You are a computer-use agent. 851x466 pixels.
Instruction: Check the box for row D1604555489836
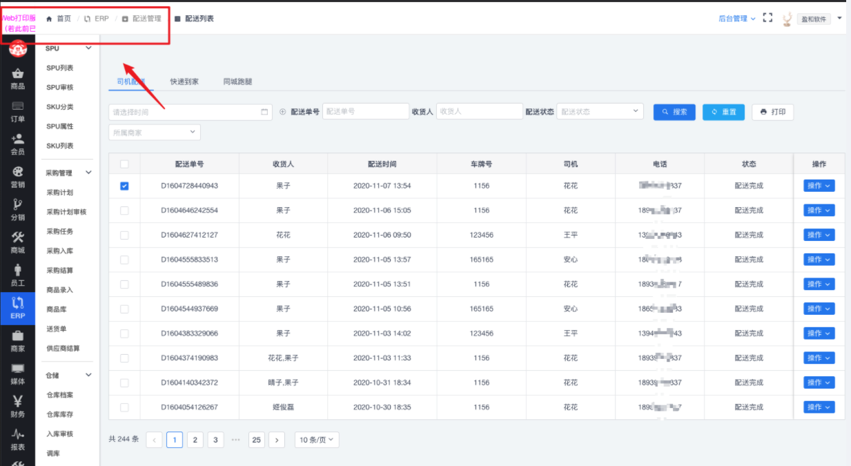(x=124, y=284)
